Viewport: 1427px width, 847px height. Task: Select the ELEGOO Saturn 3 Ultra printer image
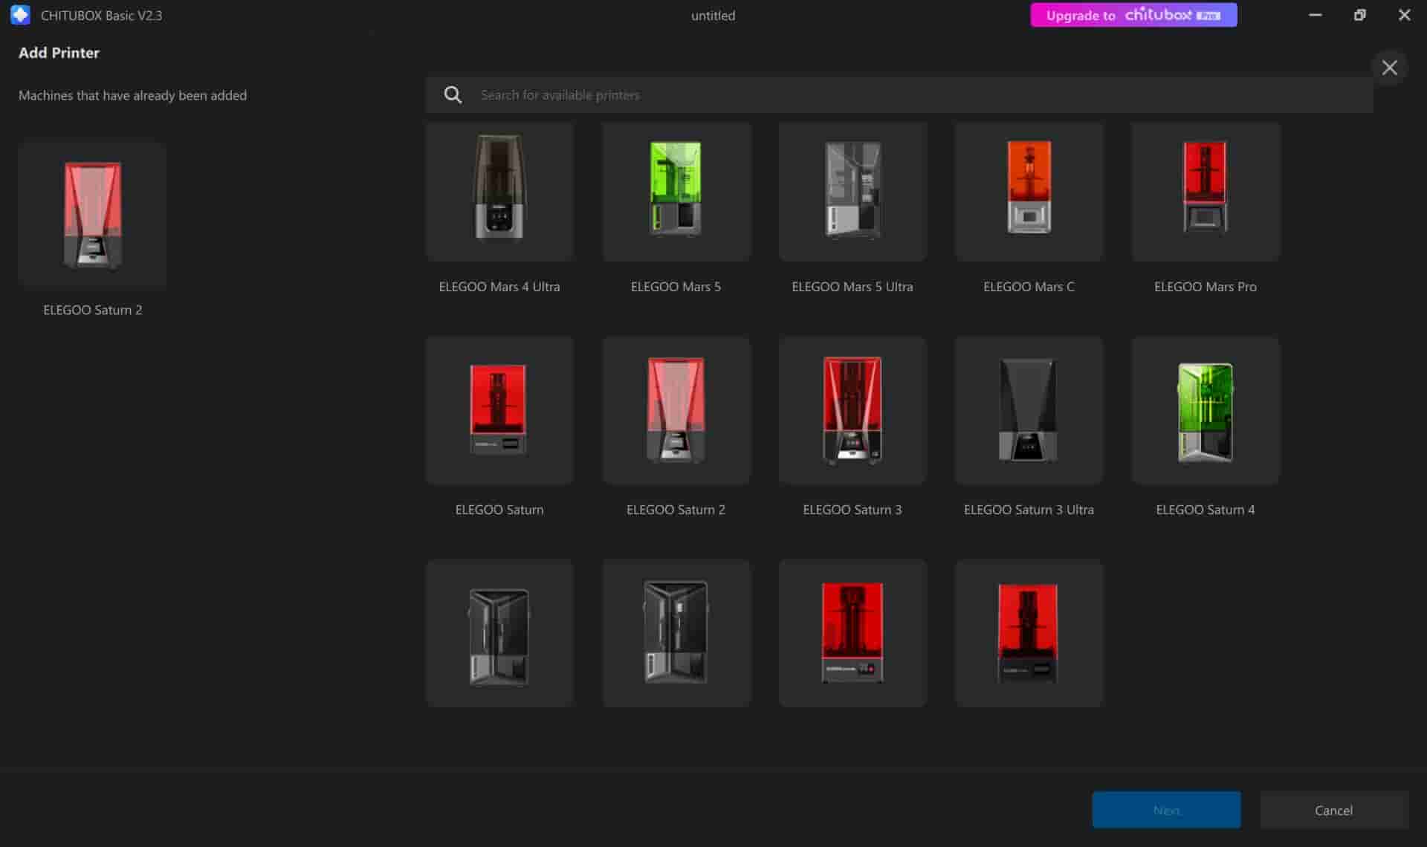pyautogui.click(x=1029, y=410)
